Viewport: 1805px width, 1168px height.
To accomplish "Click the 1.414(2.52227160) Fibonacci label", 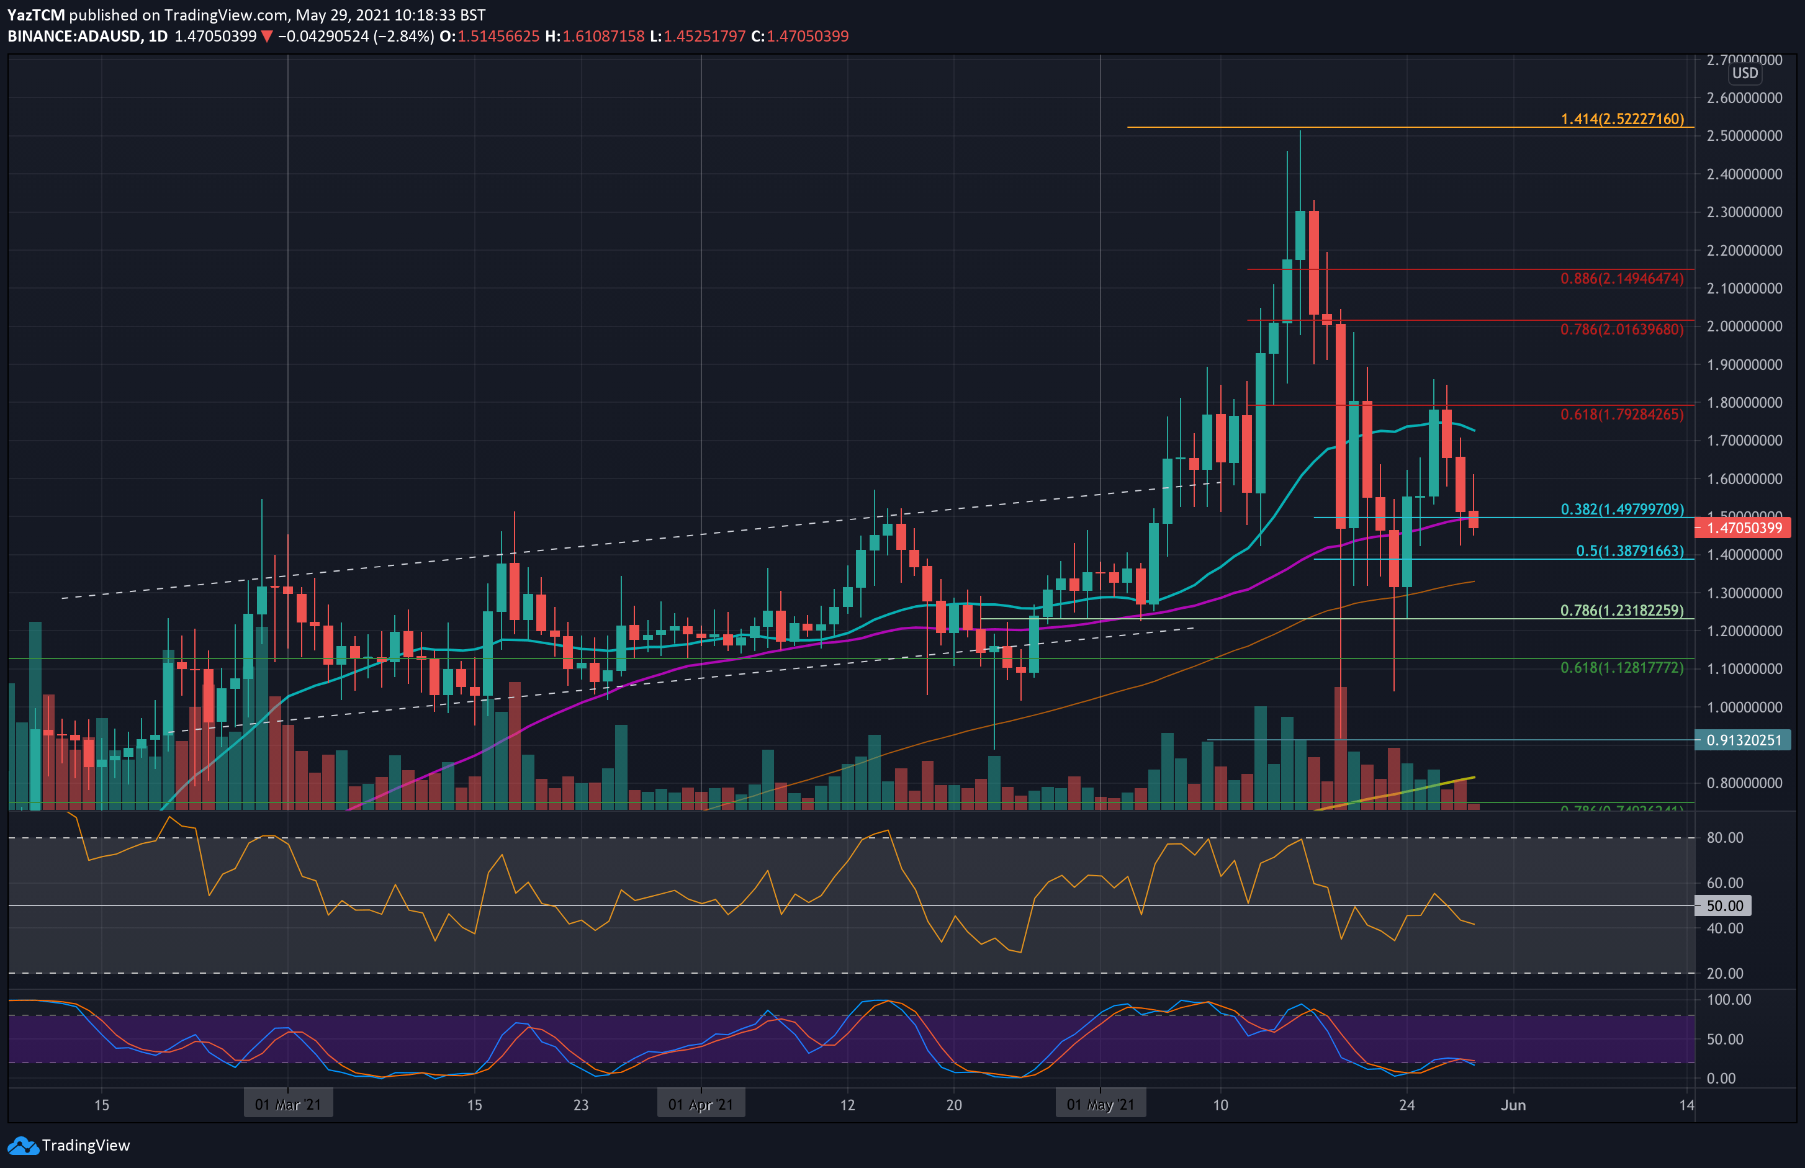I will 1623,119.
